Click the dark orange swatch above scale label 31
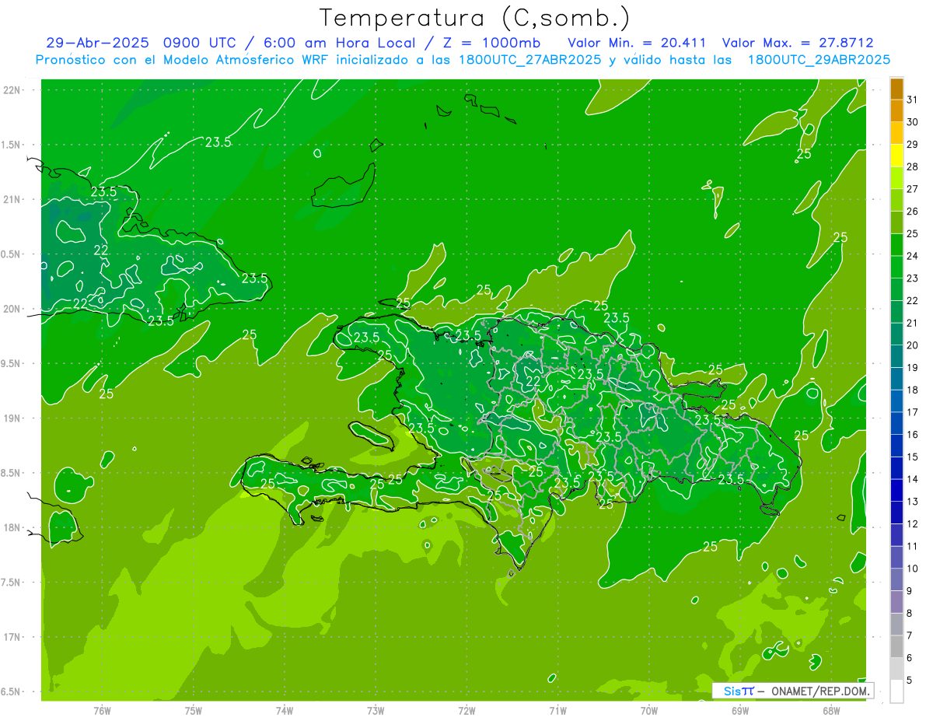 click(x=896, y=89)
